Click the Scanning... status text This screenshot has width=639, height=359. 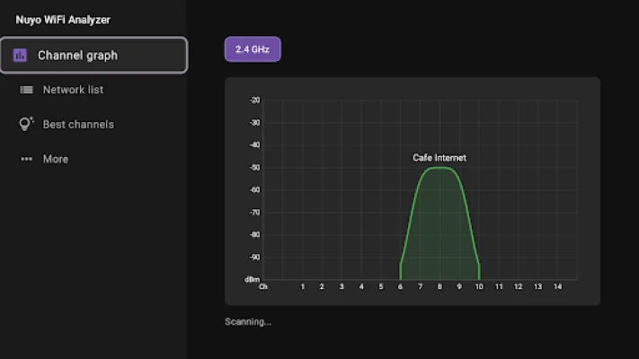[247, 321]
